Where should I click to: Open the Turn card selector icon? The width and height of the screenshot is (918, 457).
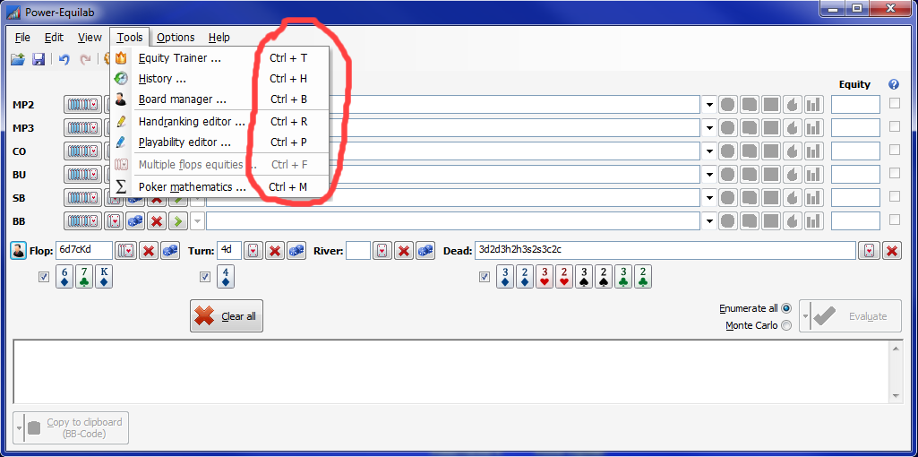[x=253, y=251]
